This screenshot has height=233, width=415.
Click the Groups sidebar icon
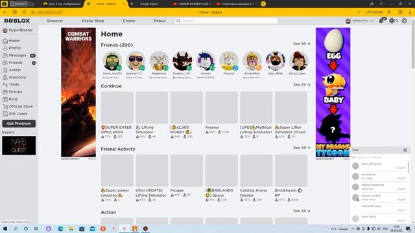(5, 92)
